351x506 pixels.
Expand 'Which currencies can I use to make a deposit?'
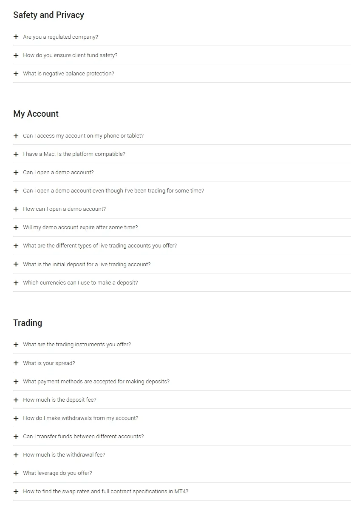[x=182, y=283]
